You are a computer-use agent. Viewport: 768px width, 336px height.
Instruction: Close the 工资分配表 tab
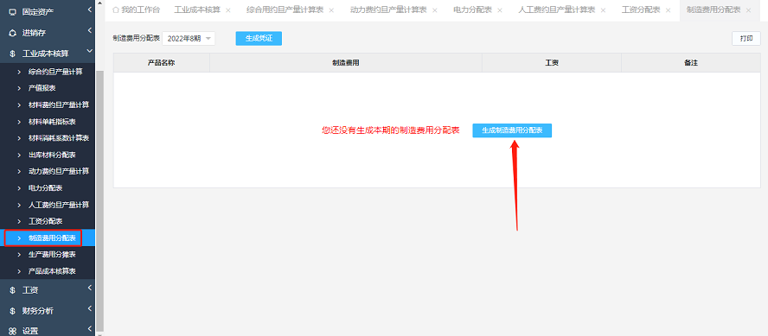[x=668, y=10]
